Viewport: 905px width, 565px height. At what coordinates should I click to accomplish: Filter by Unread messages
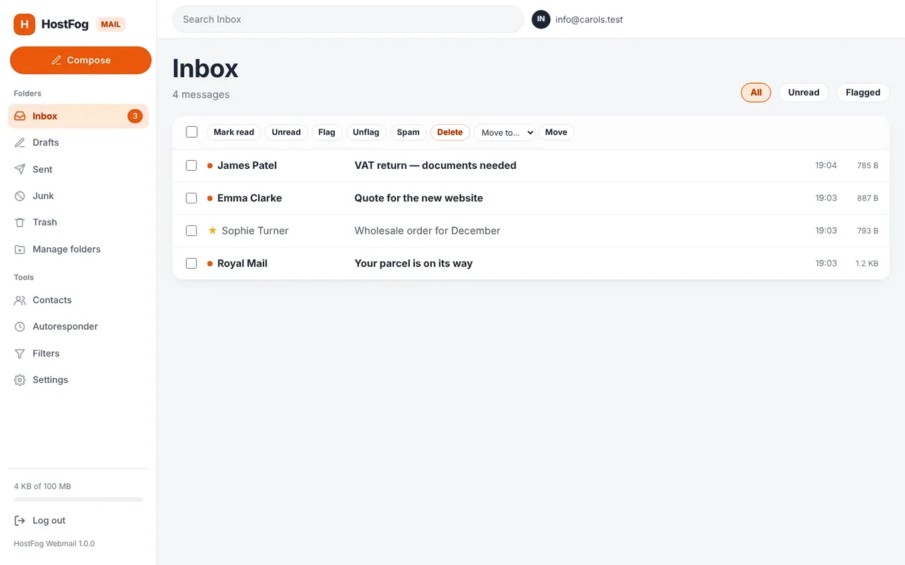[x=803, y=92]
